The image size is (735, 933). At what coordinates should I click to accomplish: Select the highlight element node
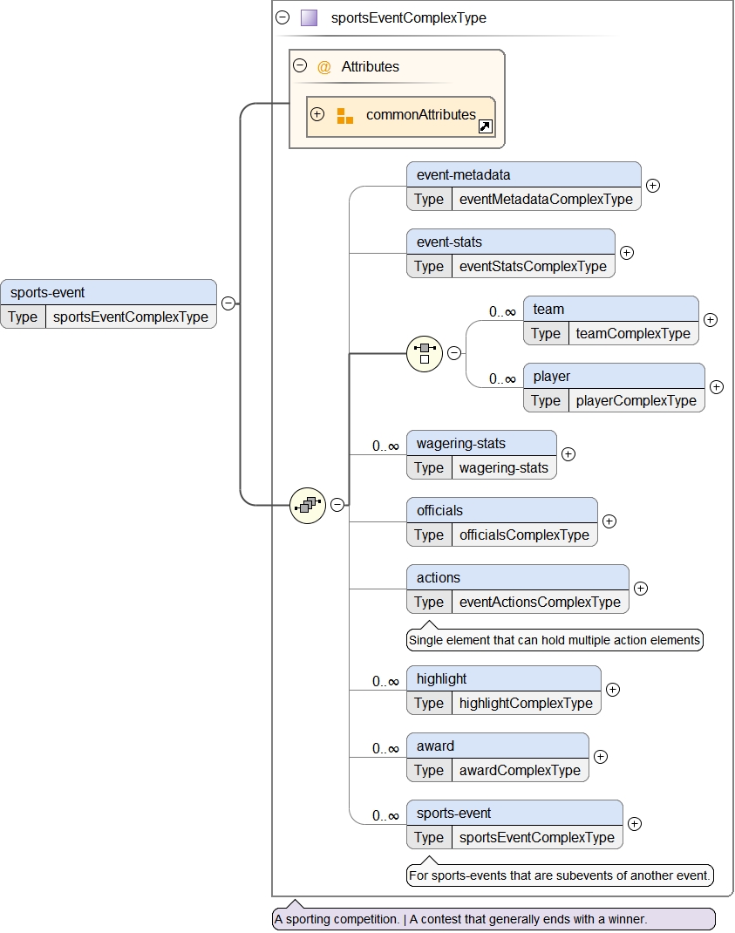pyautogui.click(x=503, y=679)
